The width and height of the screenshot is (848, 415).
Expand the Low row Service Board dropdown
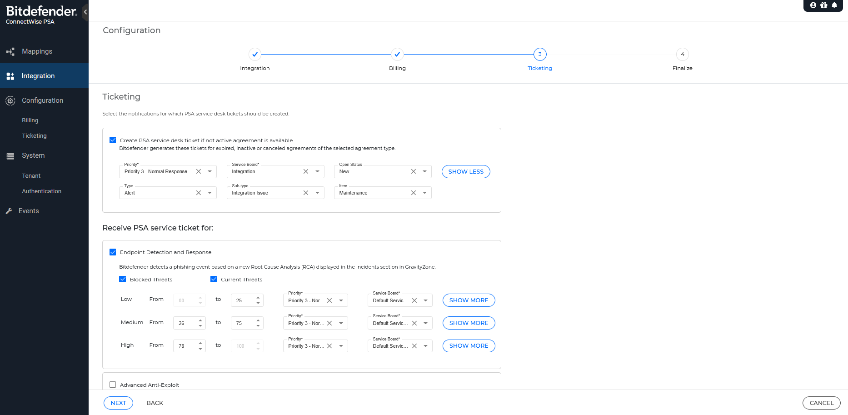425,300
